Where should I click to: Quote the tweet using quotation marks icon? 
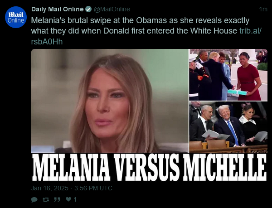click(57, 199)
